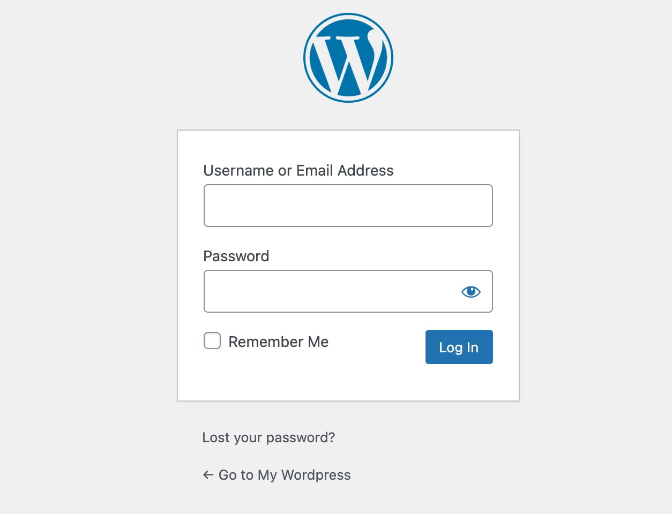
Task: Follow the Go to My Wordpress link
Action: (x=277, y=475)
